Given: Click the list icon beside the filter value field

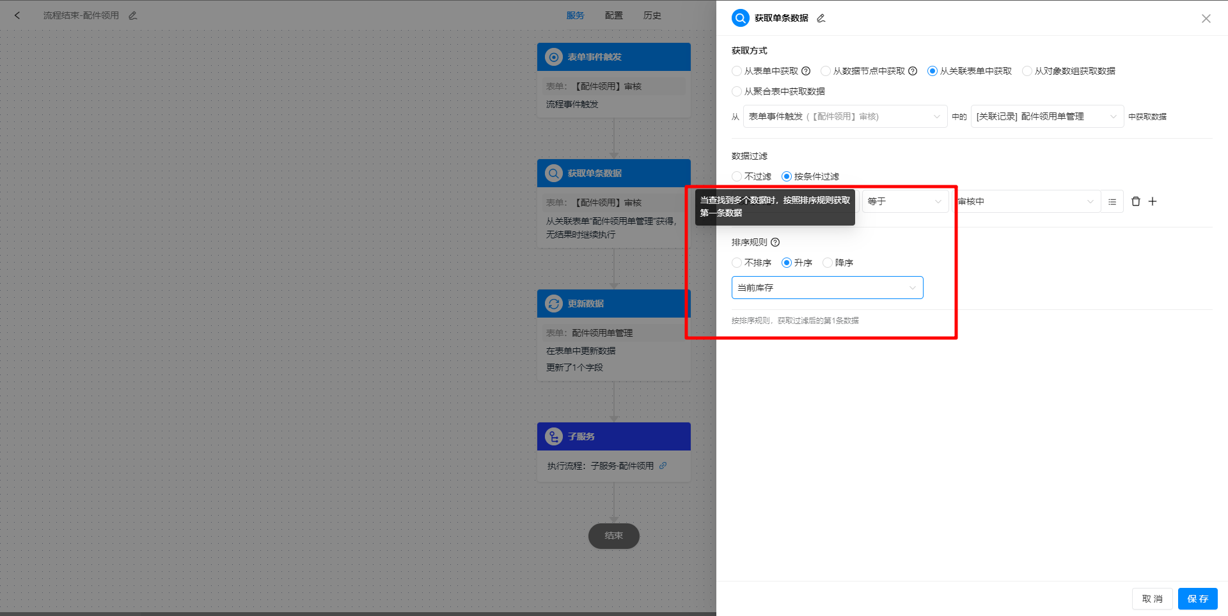Looking at the screenshot, I should point(1112,201).
